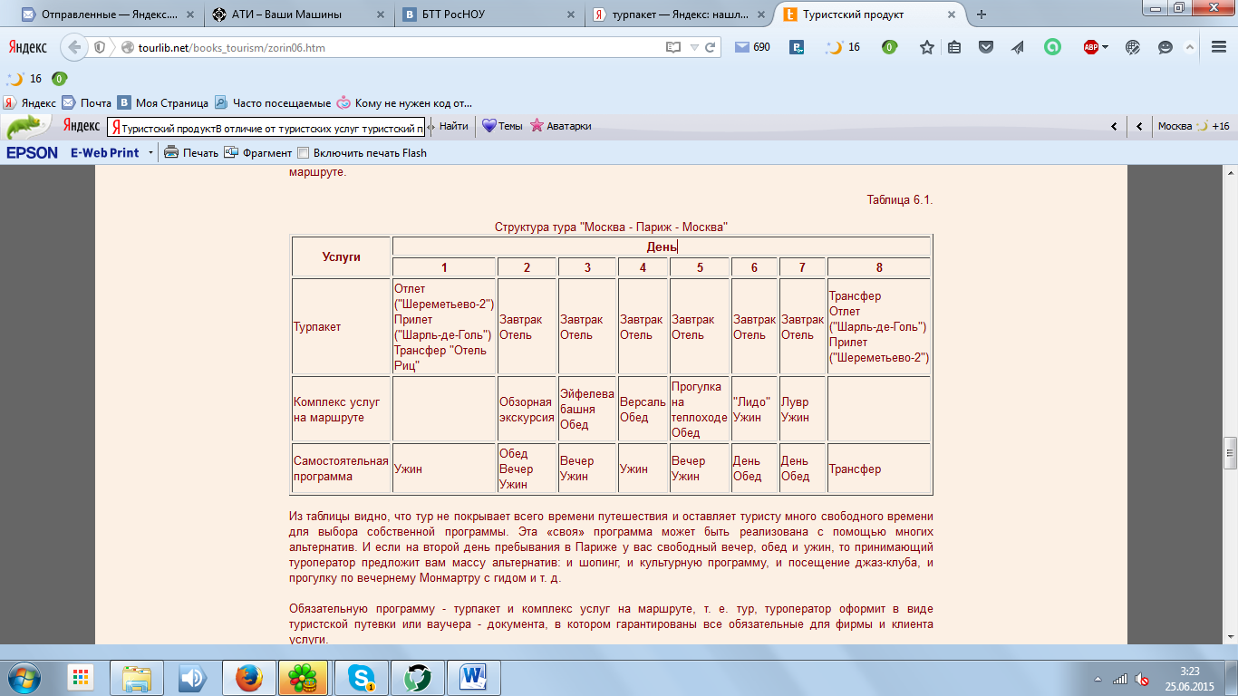Show hidden system tray icons arrow

pyautogui.click(x=1098, y=678)
